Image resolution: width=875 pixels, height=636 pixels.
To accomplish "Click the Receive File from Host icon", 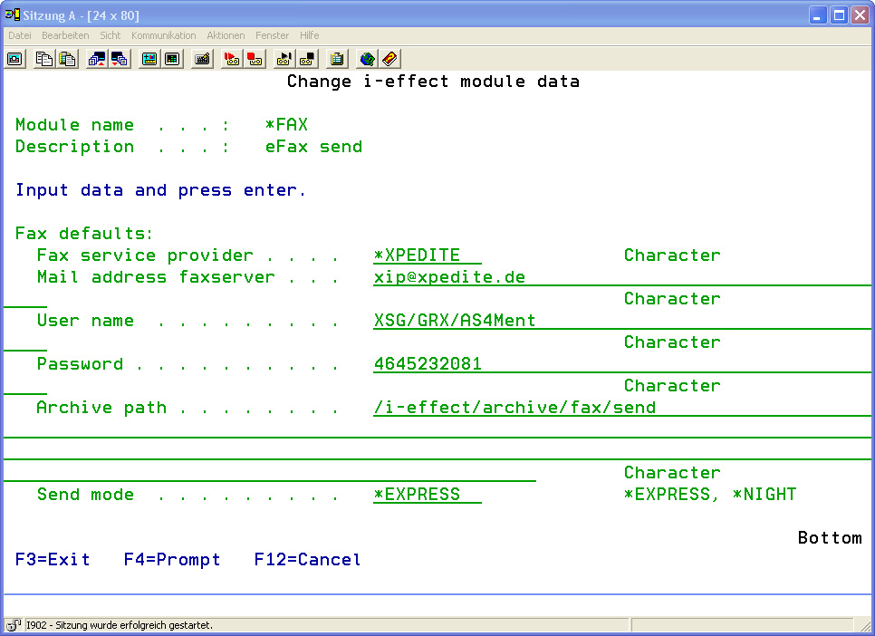I will (x=120, y=59).
